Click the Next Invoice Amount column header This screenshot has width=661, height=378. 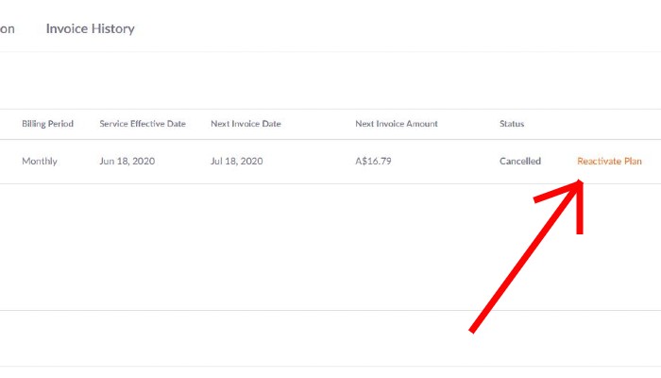[x=397, y=125]
